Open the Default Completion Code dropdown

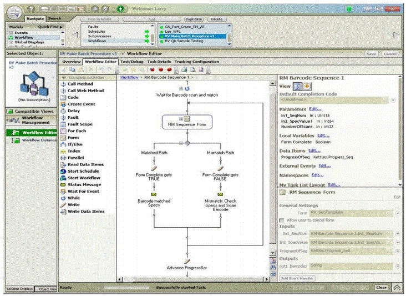tap(393, 101)
